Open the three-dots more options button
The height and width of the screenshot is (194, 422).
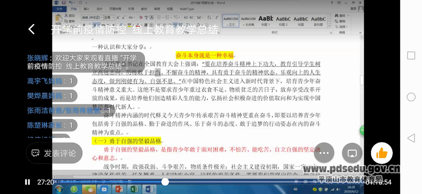point(324,153)
